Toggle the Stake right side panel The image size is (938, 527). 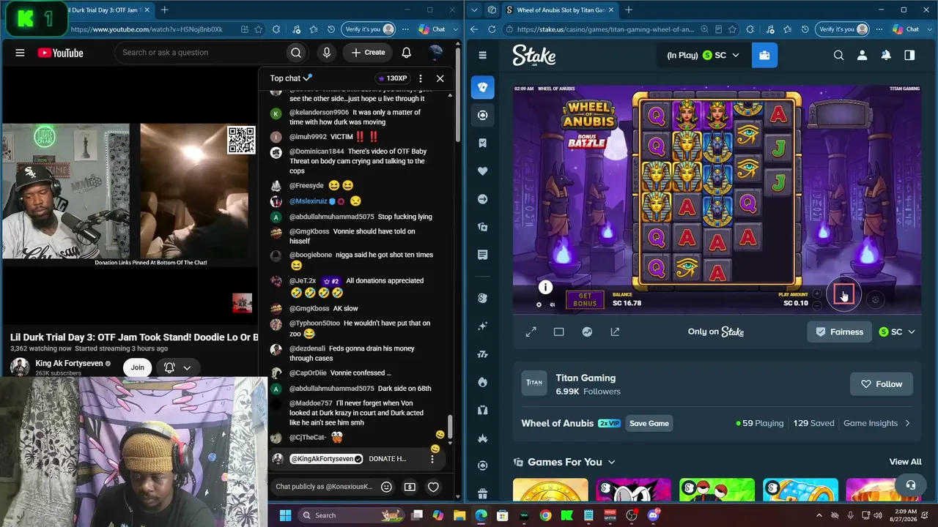click(x=909, y=55)
